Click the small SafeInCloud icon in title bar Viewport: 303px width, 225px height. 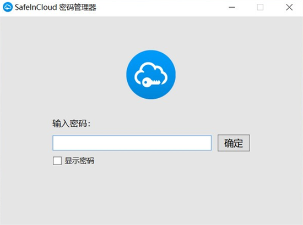tap(8, 7)
